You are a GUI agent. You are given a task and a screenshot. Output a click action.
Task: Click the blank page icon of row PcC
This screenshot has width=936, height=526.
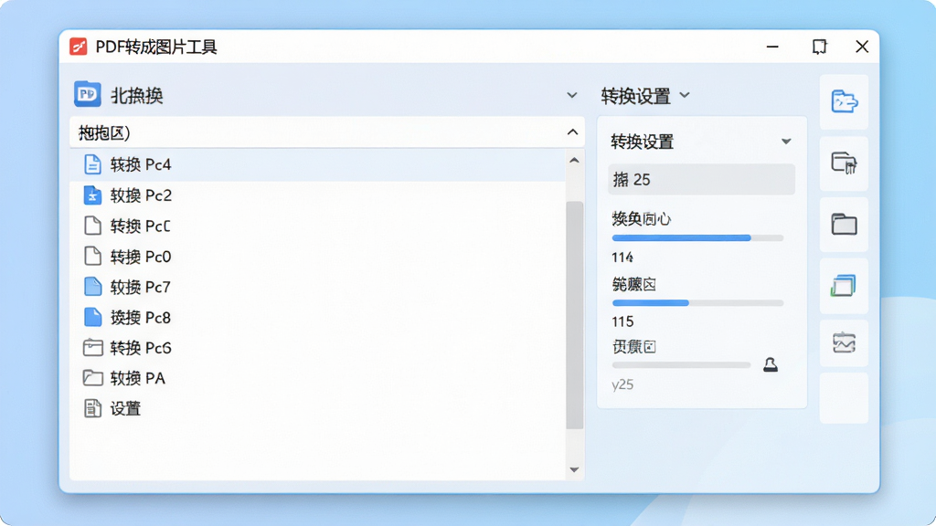click(92, 226)
